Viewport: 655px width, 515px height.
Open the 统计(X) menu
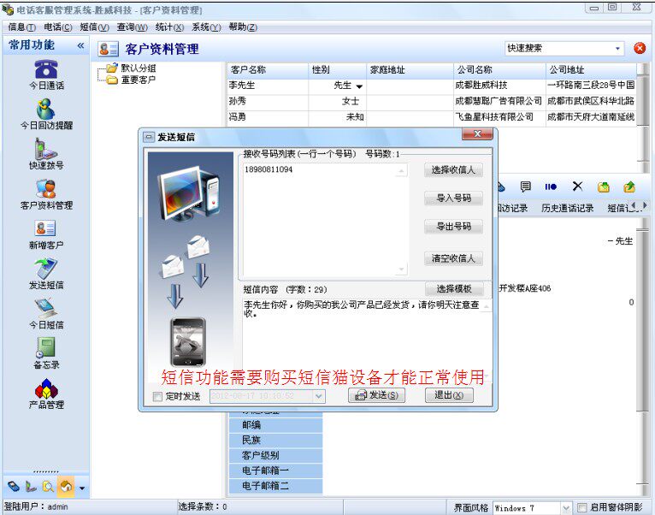[x=169, y=27]
